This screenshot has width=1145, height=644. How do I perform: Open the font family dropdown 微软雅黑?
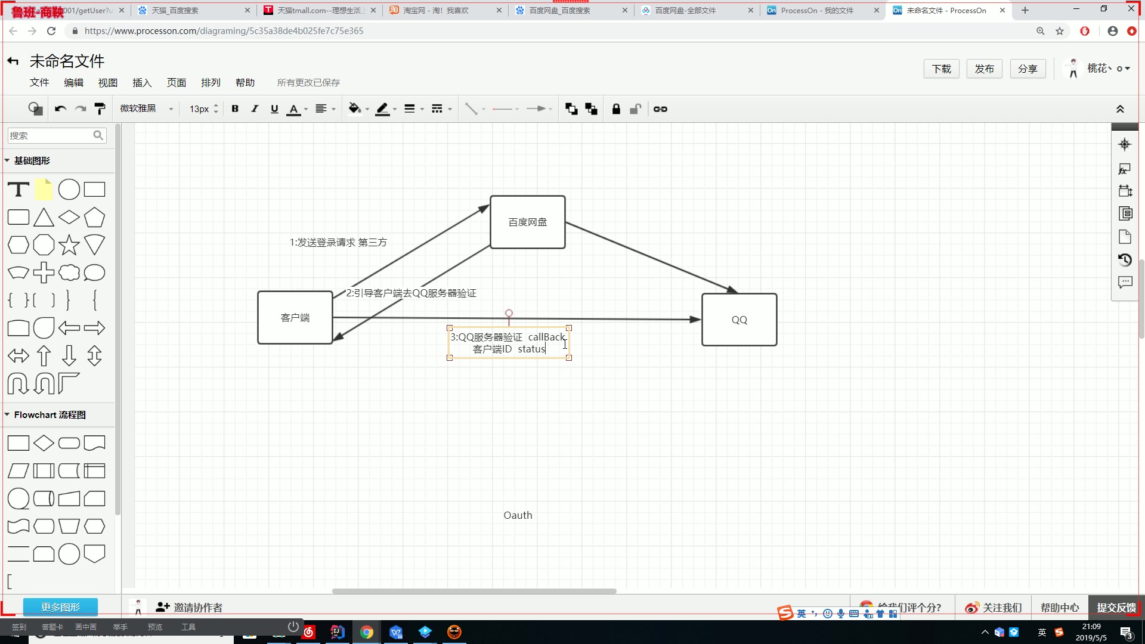pos(146,109)
